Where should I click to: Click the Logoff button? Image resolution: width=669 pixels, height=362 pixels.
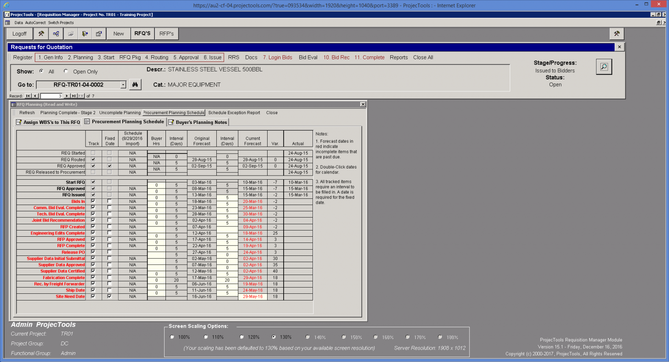point(20,33)
